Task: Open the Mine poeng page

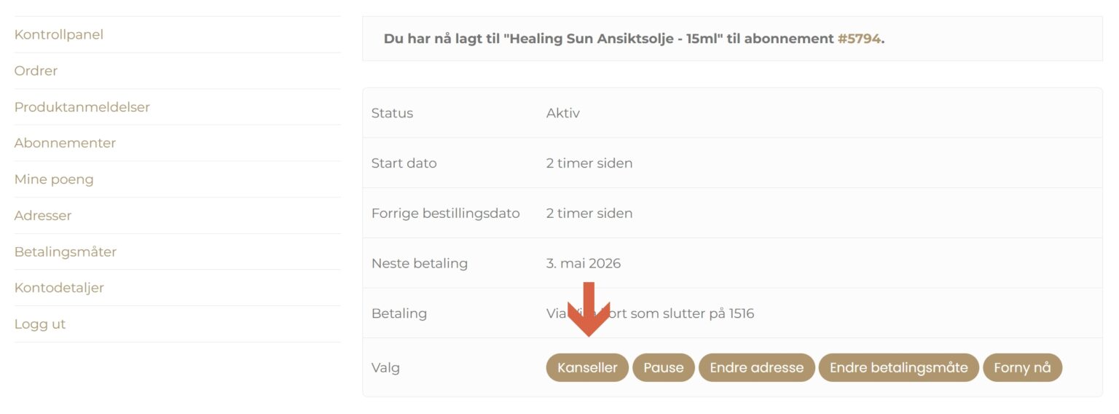Action: 54,179
